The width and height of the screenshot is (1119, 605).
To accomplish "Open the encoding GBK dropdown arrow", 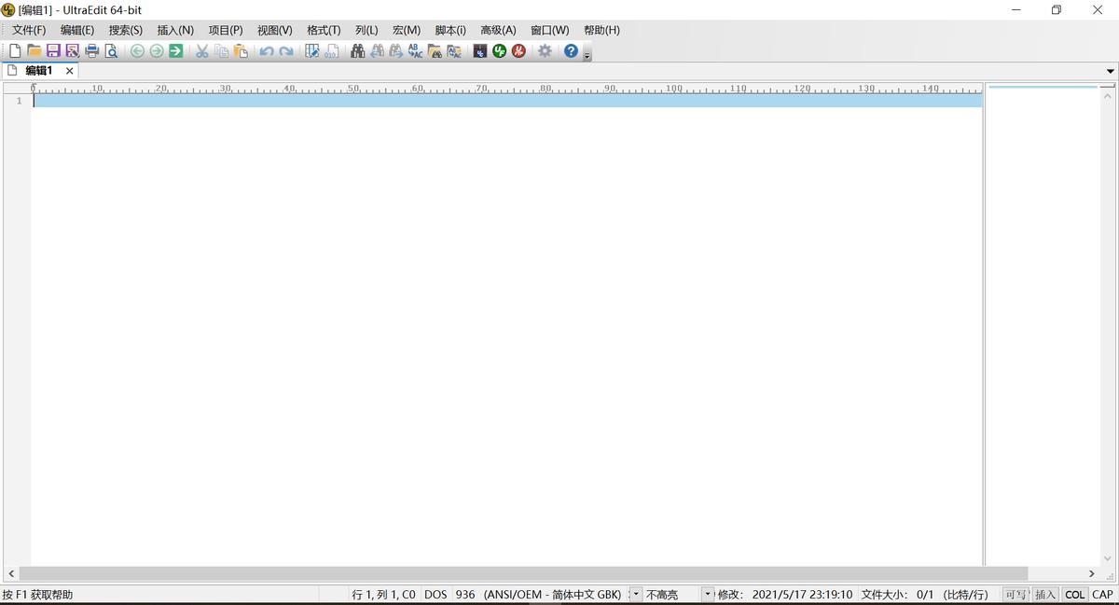I will coord(634,594).
